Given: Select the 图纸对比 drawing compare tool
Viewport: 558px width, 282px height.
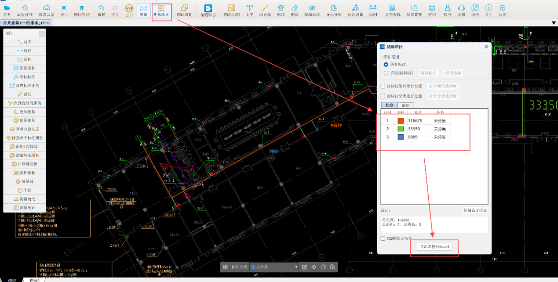Looking at the screenshot, I should point(185,10).
